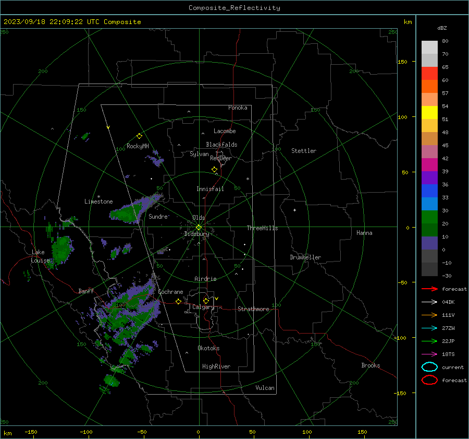Click the Innisfail label
This screenshot has width=469, height=439.
[210, 189]
